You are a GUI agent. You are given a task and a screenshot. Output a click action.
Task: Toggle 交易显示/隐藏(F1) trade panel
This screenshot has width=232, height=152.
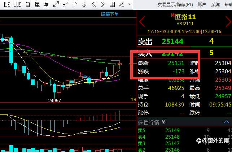click(x=175, y=5)
